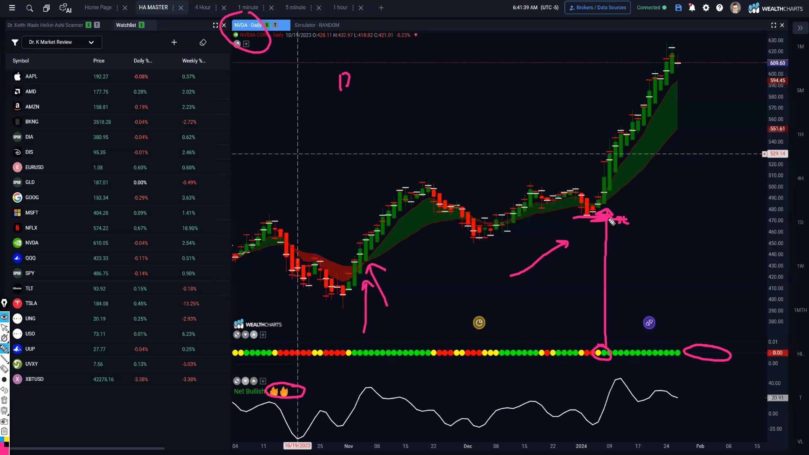Toggle the T badge on NVDA Daily tab
This screenshot has width=809, height=455.
click(275, 25)
